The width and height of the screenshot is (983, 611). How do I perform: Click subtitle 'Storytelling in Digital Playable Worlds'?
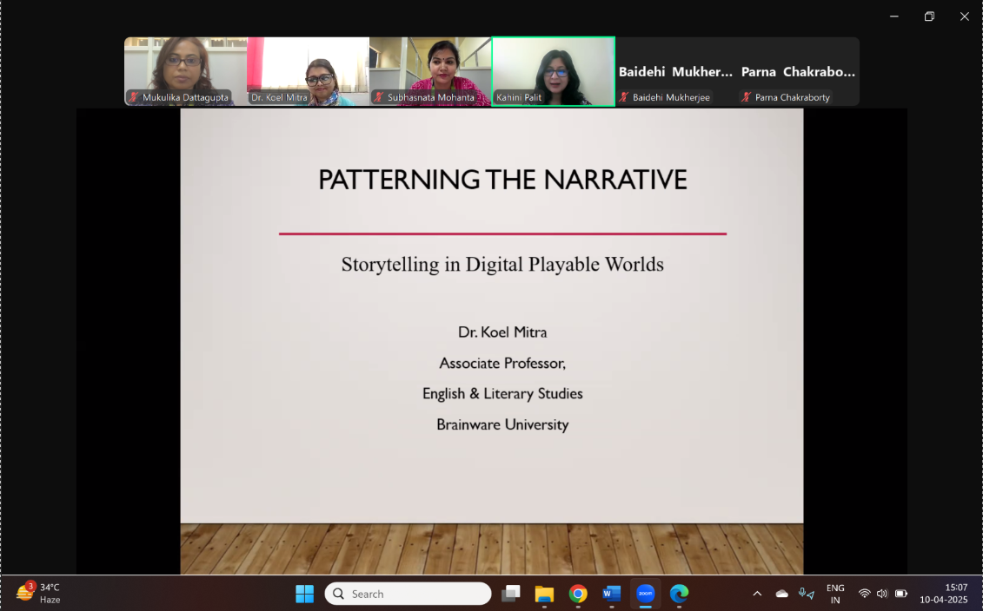(502, 264)
